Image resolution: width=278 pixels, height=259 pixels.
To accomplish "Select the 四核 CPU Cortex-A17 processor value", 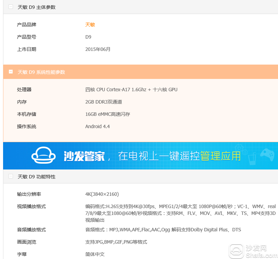I will [x=131, y=90].
